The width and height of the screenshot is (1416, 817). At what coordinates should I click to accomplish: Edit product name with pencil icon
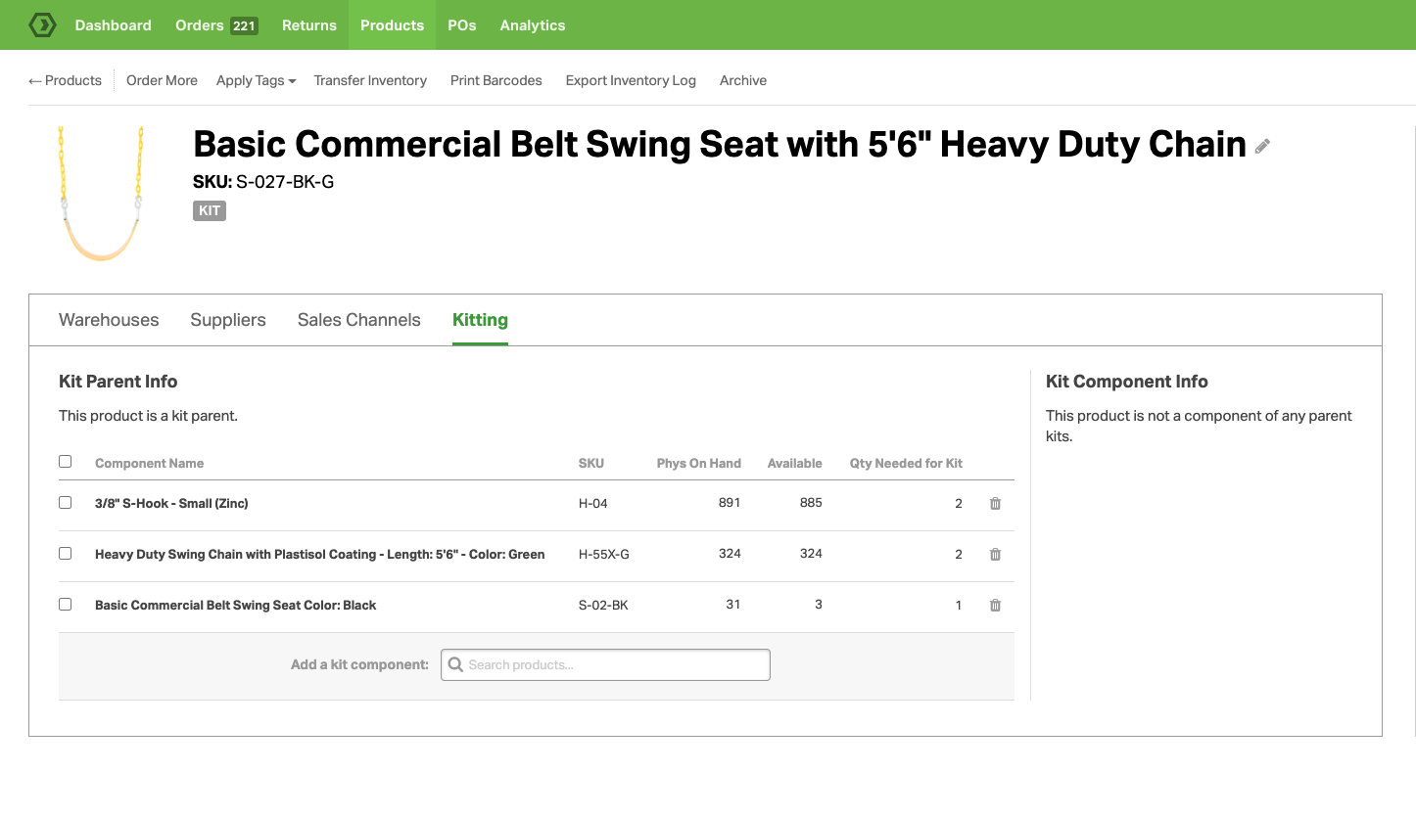tap(1262, 147)
